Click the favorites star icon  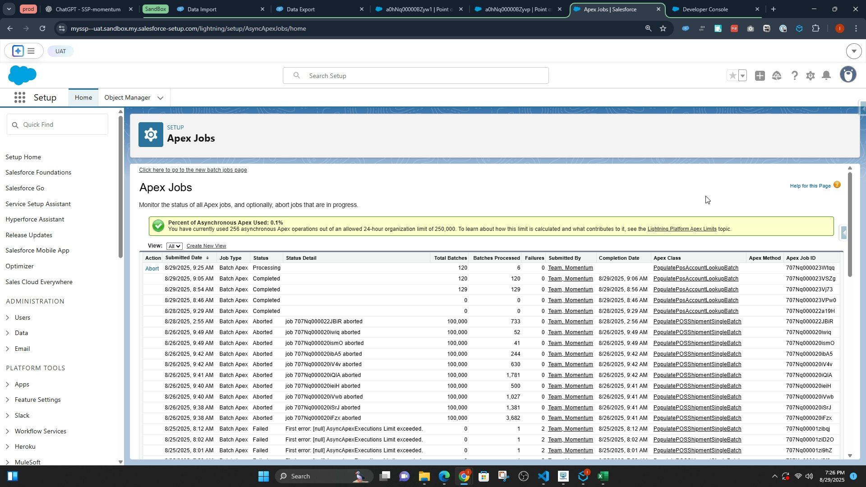tap(732, 76)
